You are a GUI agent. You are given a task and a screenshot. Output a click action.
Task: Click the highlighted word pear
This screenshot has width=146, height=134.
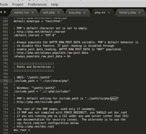tap(114, 99)
